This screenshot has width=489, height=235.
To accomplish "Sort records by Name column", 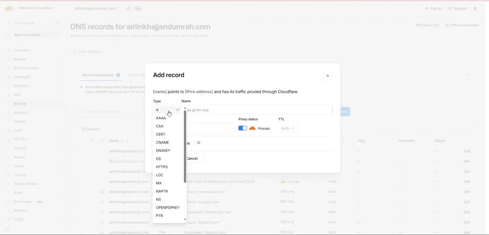I will [x=118, y=141].
